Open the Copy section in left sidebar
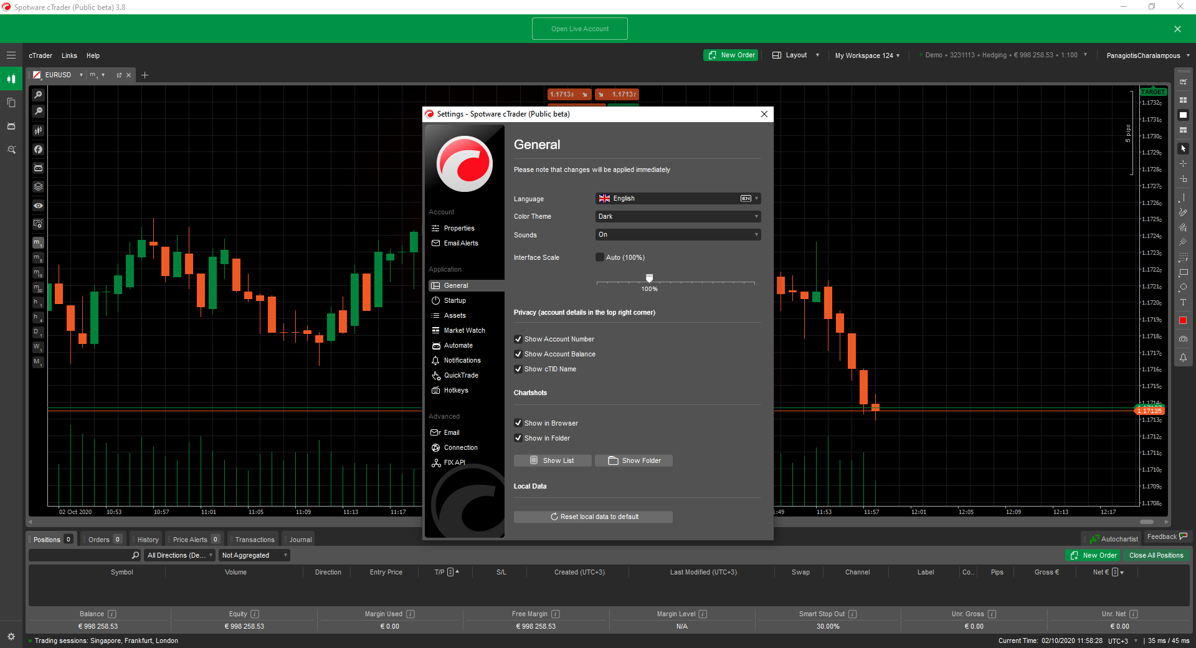 pos(11,103)
